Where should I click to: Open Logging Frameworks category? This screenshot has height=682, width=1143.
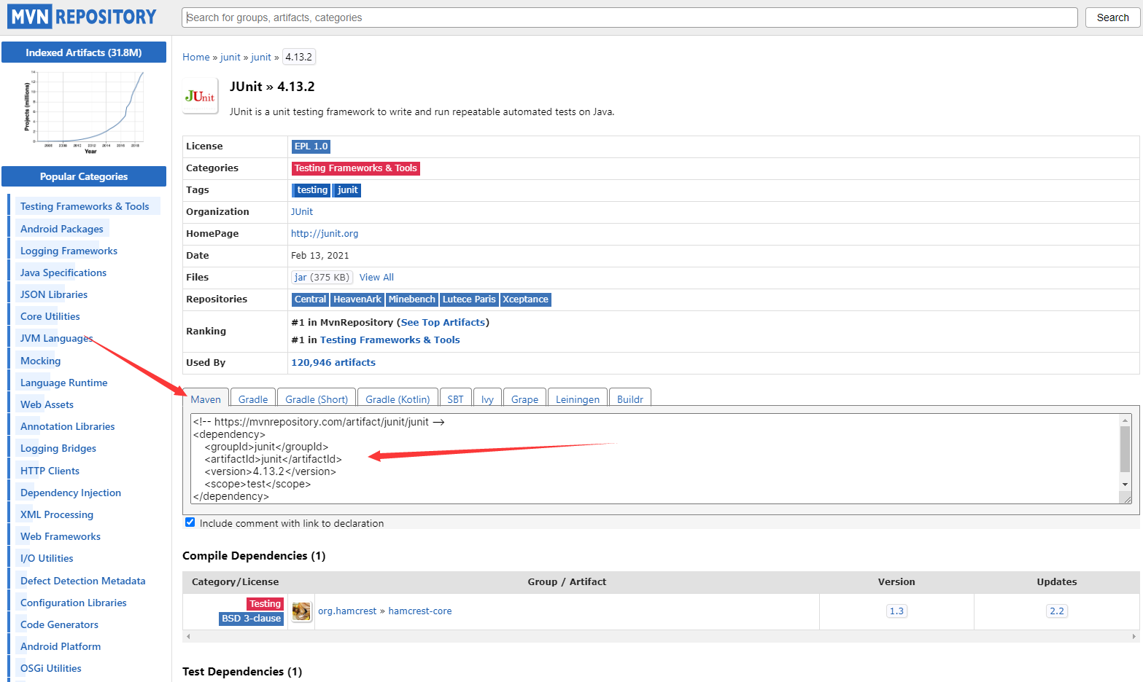69,251
